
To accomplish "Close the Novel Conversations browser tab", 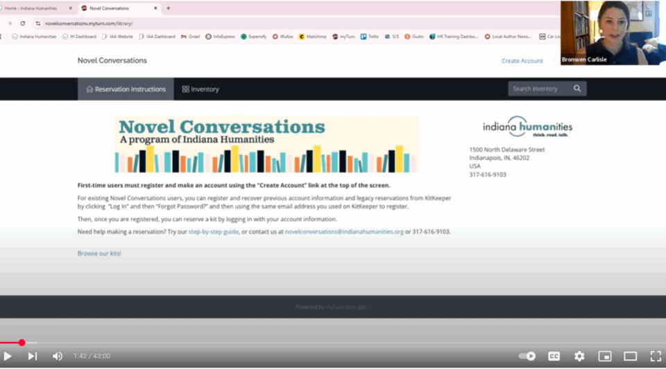I will 155,8.
